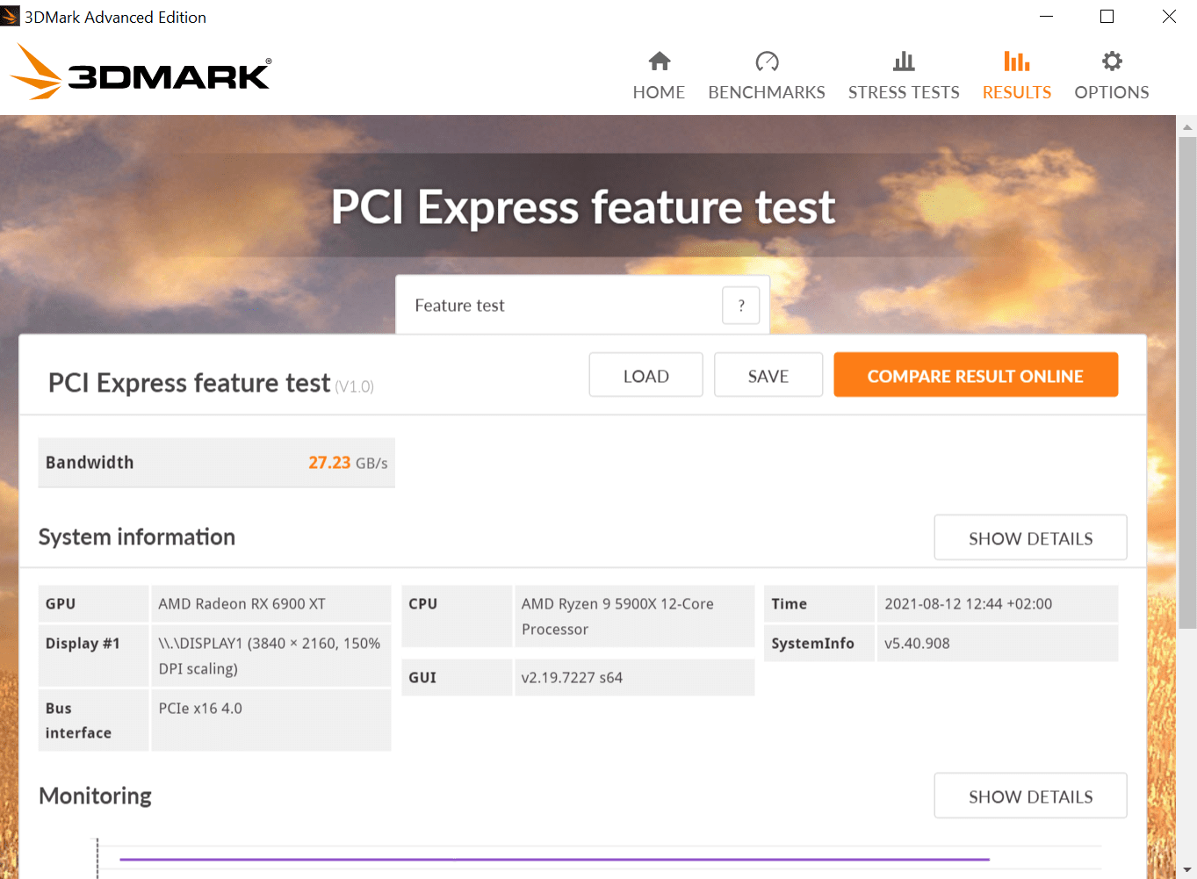This screenshot has width=1197, height=879.
Task: Show details for System information
Action: pos(1030,538)
